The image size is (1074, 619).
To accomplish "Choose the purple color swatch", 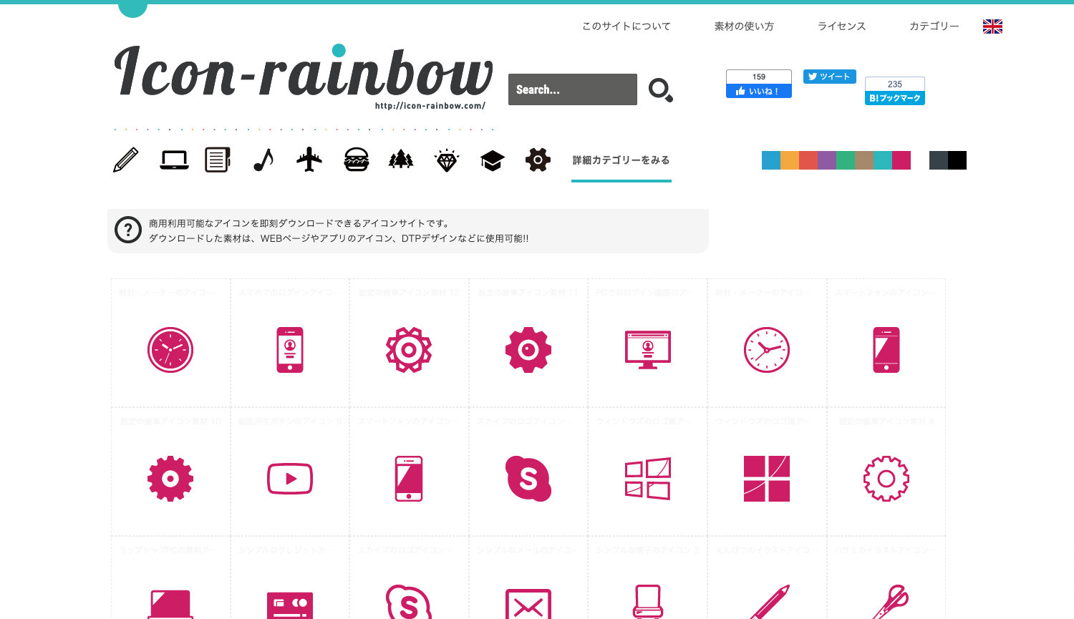I will (x=827, y=160).
